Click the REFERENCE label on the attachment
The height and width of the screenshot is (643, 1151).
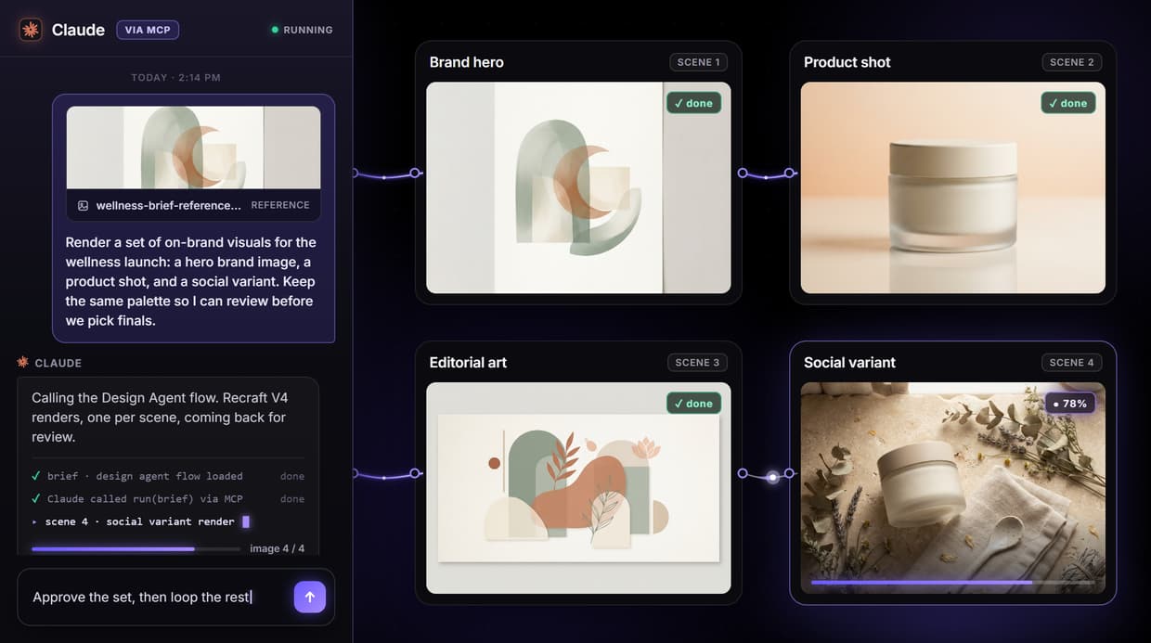(x=280, y=205)
